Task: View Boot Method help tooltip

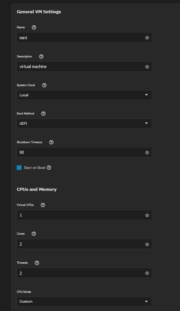Action: [43, 113]
